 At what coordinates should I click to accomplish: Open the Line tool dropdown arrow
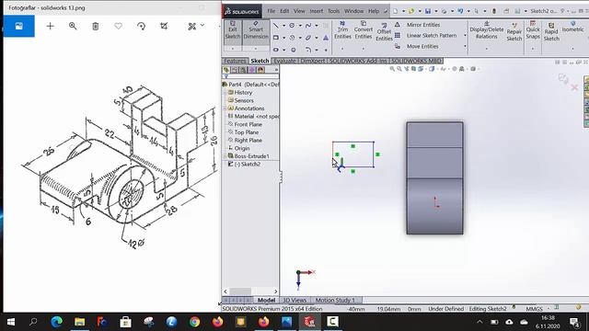(x=283, y=26)
